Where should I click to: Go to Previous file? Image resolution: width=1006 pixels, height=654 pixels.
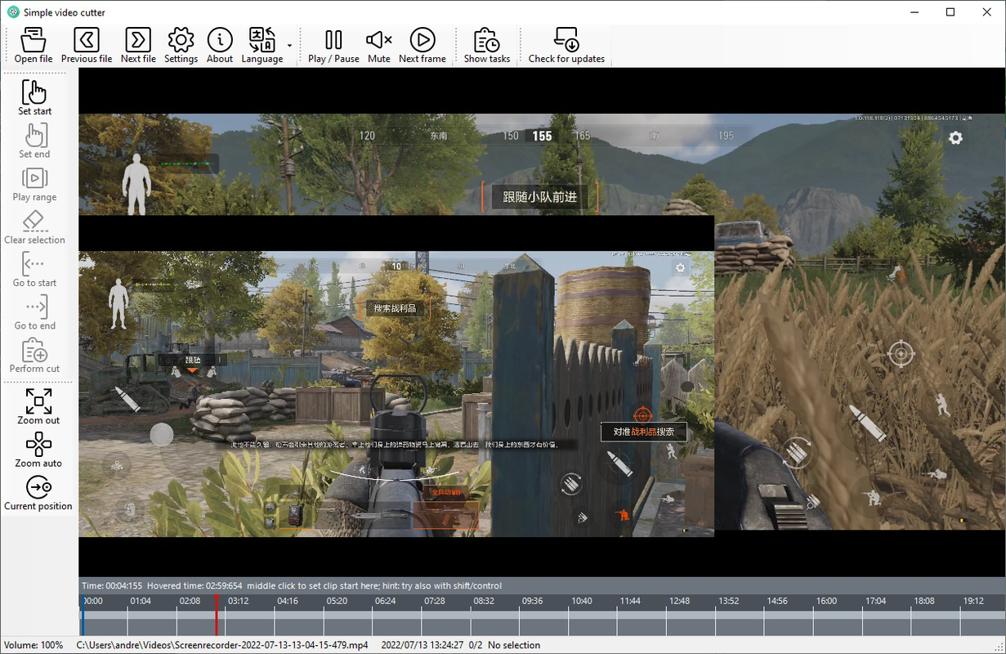click(87, 45)
